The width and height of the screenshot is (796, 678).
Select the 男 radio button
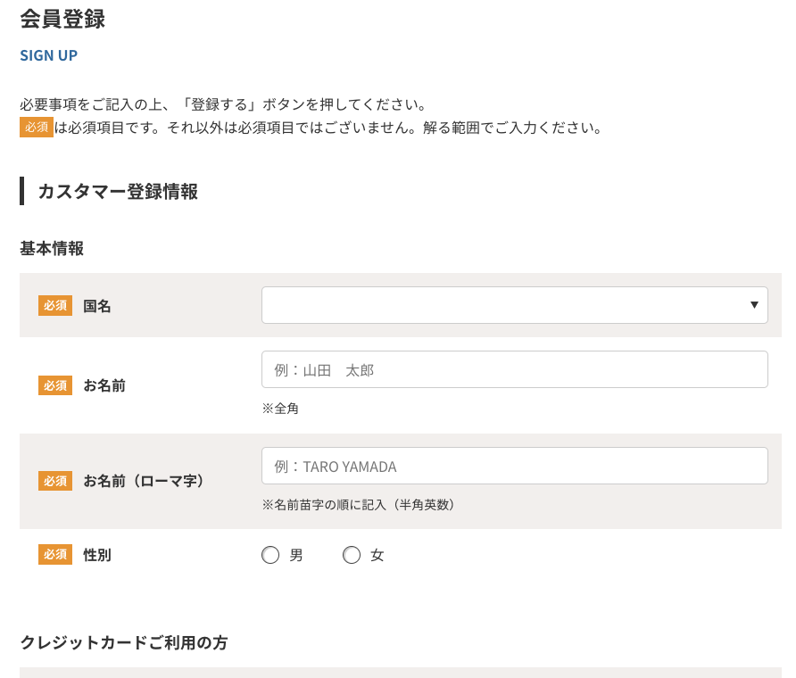270,556
